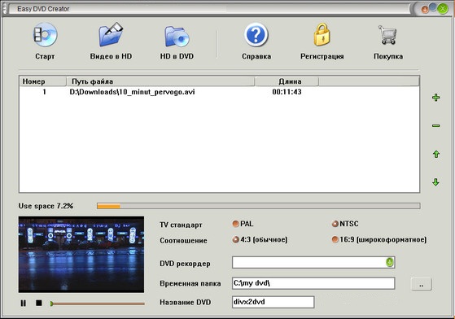This screenshot has width=455, height=319.
Task: Stop the video preview playback
Action: 39,303
